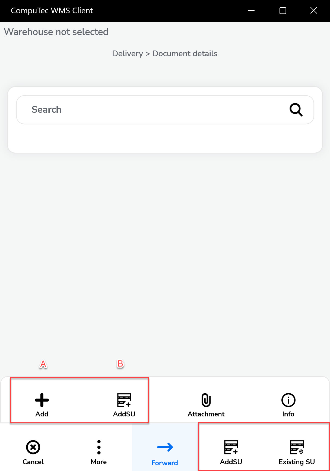Go to Delivery in the breadcrumb
Screen dimensions: 330x471
[x=128, y=54]
